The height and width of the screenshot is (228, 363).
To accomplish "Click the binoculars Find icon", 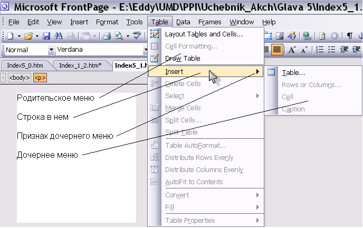I will point(58,36).
